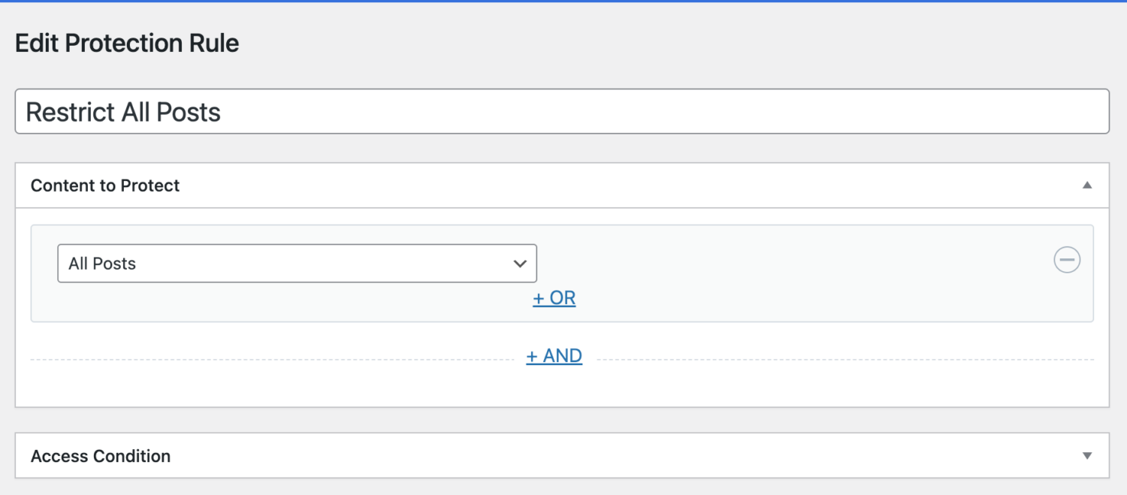Open the All Posts content type dropdown
The height and width of the screenshot is (495, 1127).
coord(297,264)
